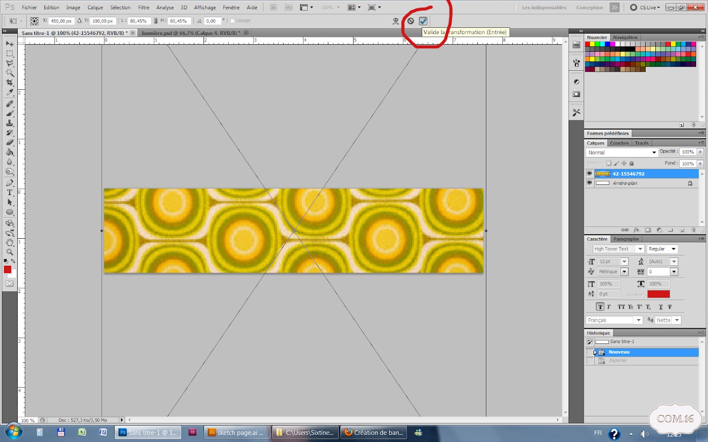Select the Blur tool
Viewport: 708px width, 442px height.
pyautogui.click(x=9, y=162)
